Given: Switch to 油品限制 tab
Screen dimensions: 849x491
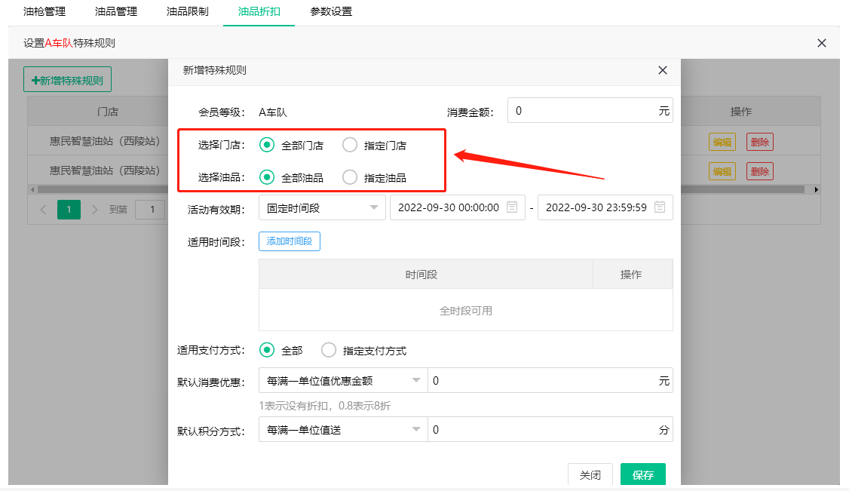Looking at the screenshot, I should [187, 12].
